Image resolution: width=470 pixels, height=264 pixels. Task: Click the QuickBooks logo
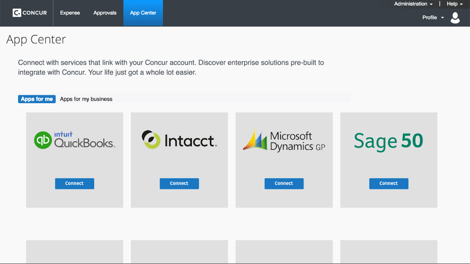point(75,140)
